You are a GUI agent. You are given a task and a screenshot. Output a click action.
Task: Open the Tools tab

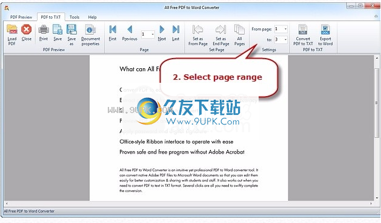click(x=75, y=17)
